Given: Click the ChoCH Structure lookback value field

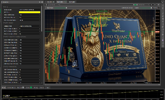Looking at the screenshot, I should pos(30,77).
